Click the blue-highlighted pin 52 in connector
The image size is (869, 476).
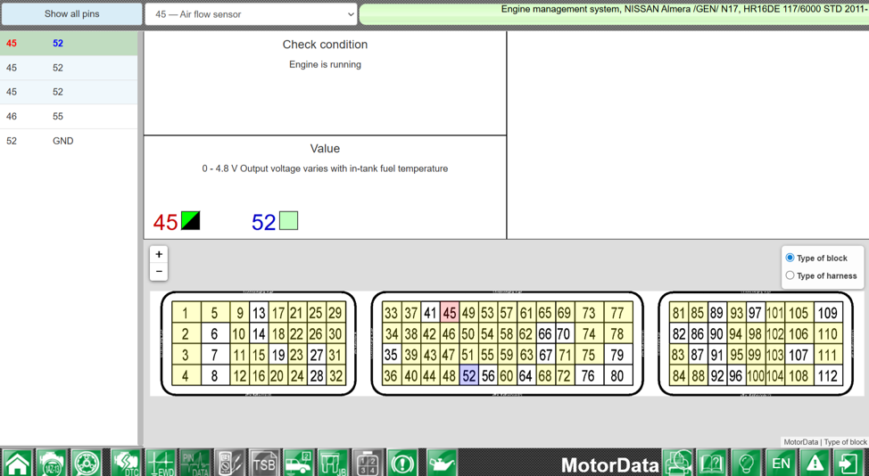tap(469, 376)
